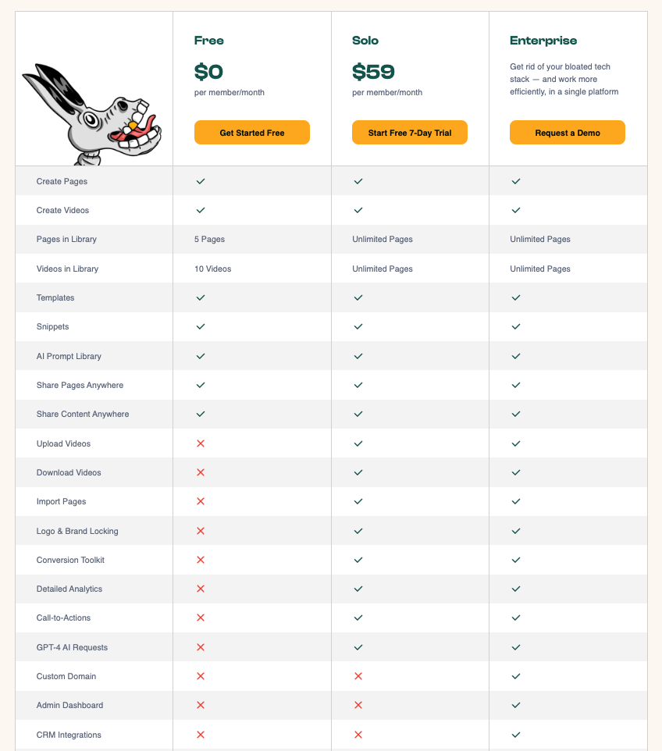This screenshot has height=751, width=662.
Task: Click the Free plan Upload Videos red X
Action: tap(201, 443)
